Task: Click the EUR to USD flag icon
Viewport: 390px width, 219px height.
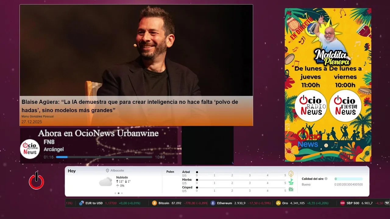Action: (81, 203)
